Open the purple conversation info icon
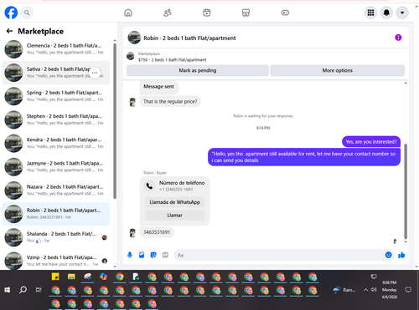The height and width of the screenshot is (310, 419). click(398, 38)
